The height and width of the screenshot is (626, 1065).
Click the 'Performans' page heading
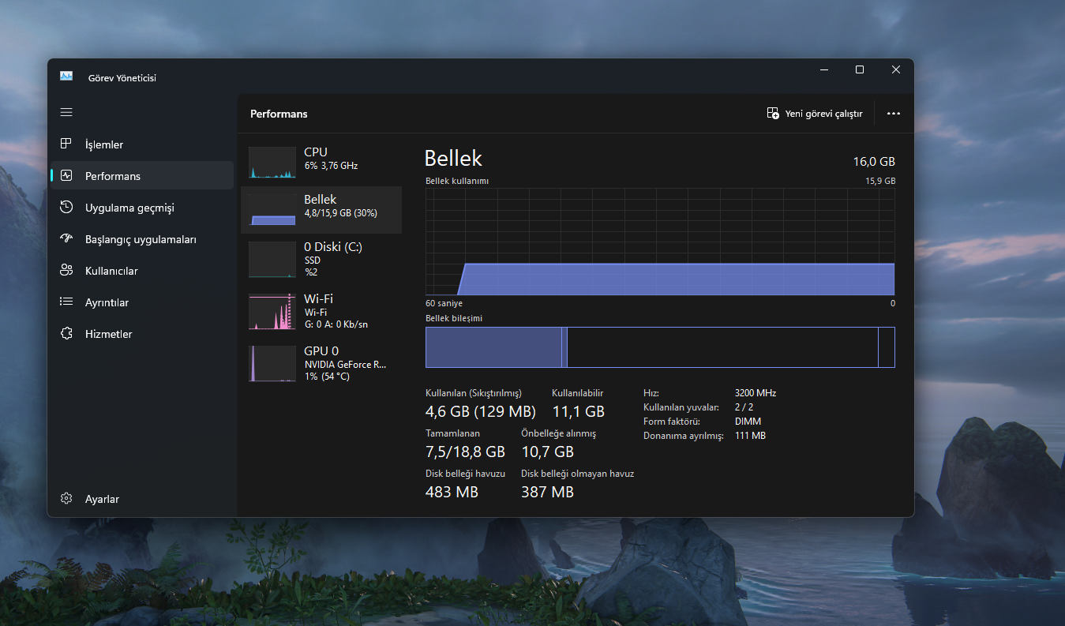pyautogui.click(x=279, y=114)
